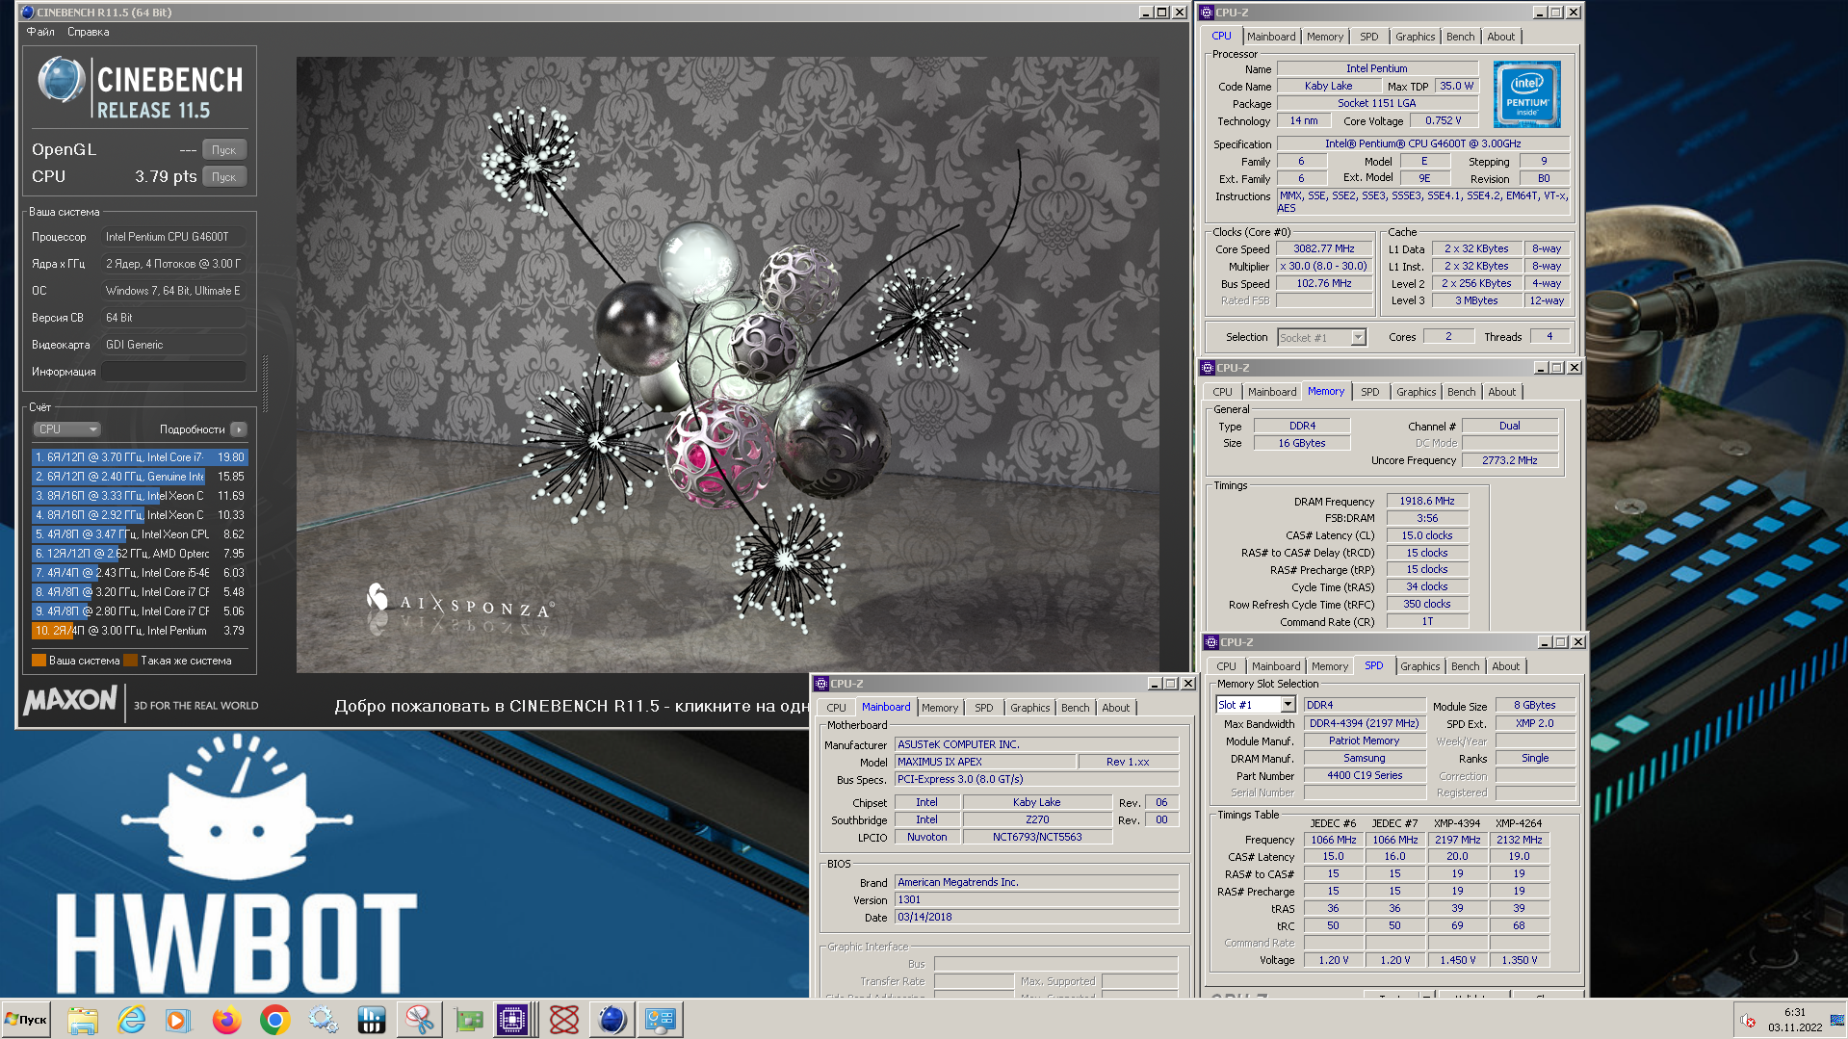Click the Memory CPU-Z window title icon
The width and height of the screenshot is (1848, 1039).
[1208, 368]
